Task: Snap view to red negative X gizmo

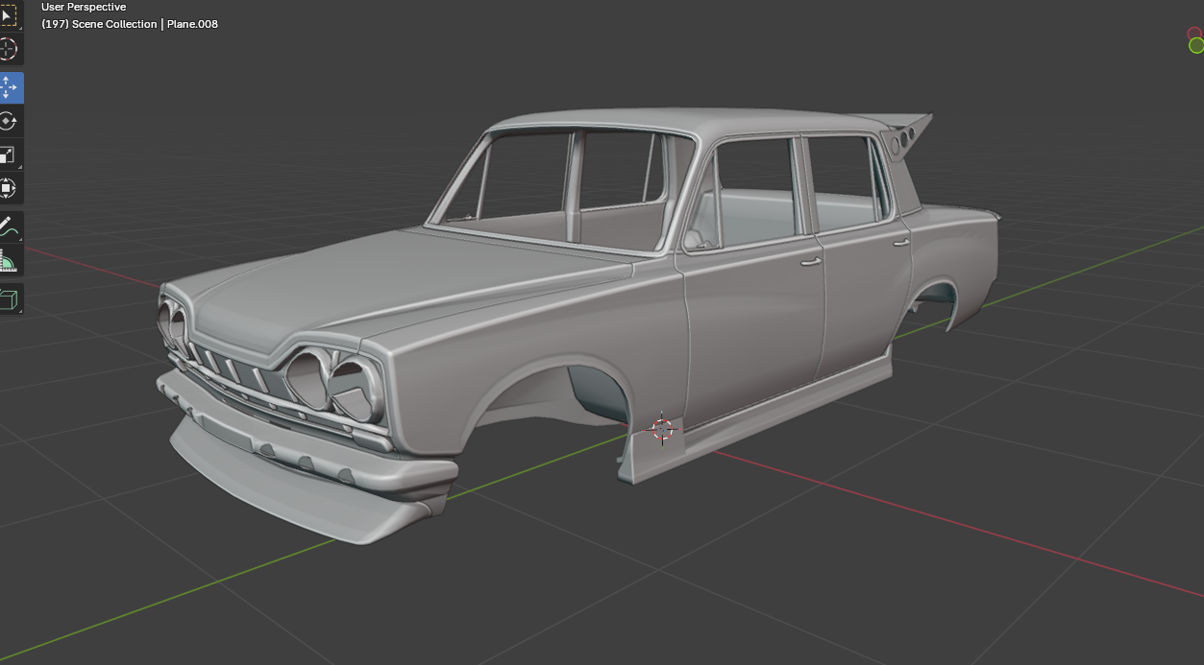Action: click(x=1194, y=34)
